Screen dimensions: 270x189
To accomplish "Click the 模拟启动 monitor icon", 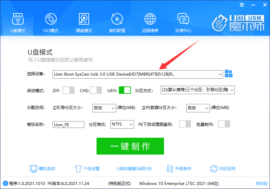I will (x=33, y=169).
